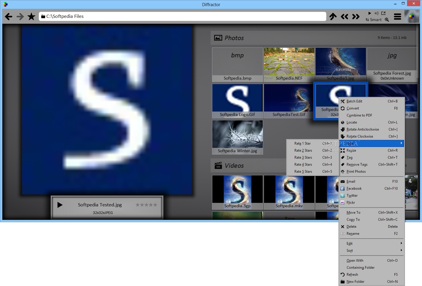Click the magnifier zoom icon
Image resolution: width=422 pixels, height=286 pixels.
(x=387, y=20)
